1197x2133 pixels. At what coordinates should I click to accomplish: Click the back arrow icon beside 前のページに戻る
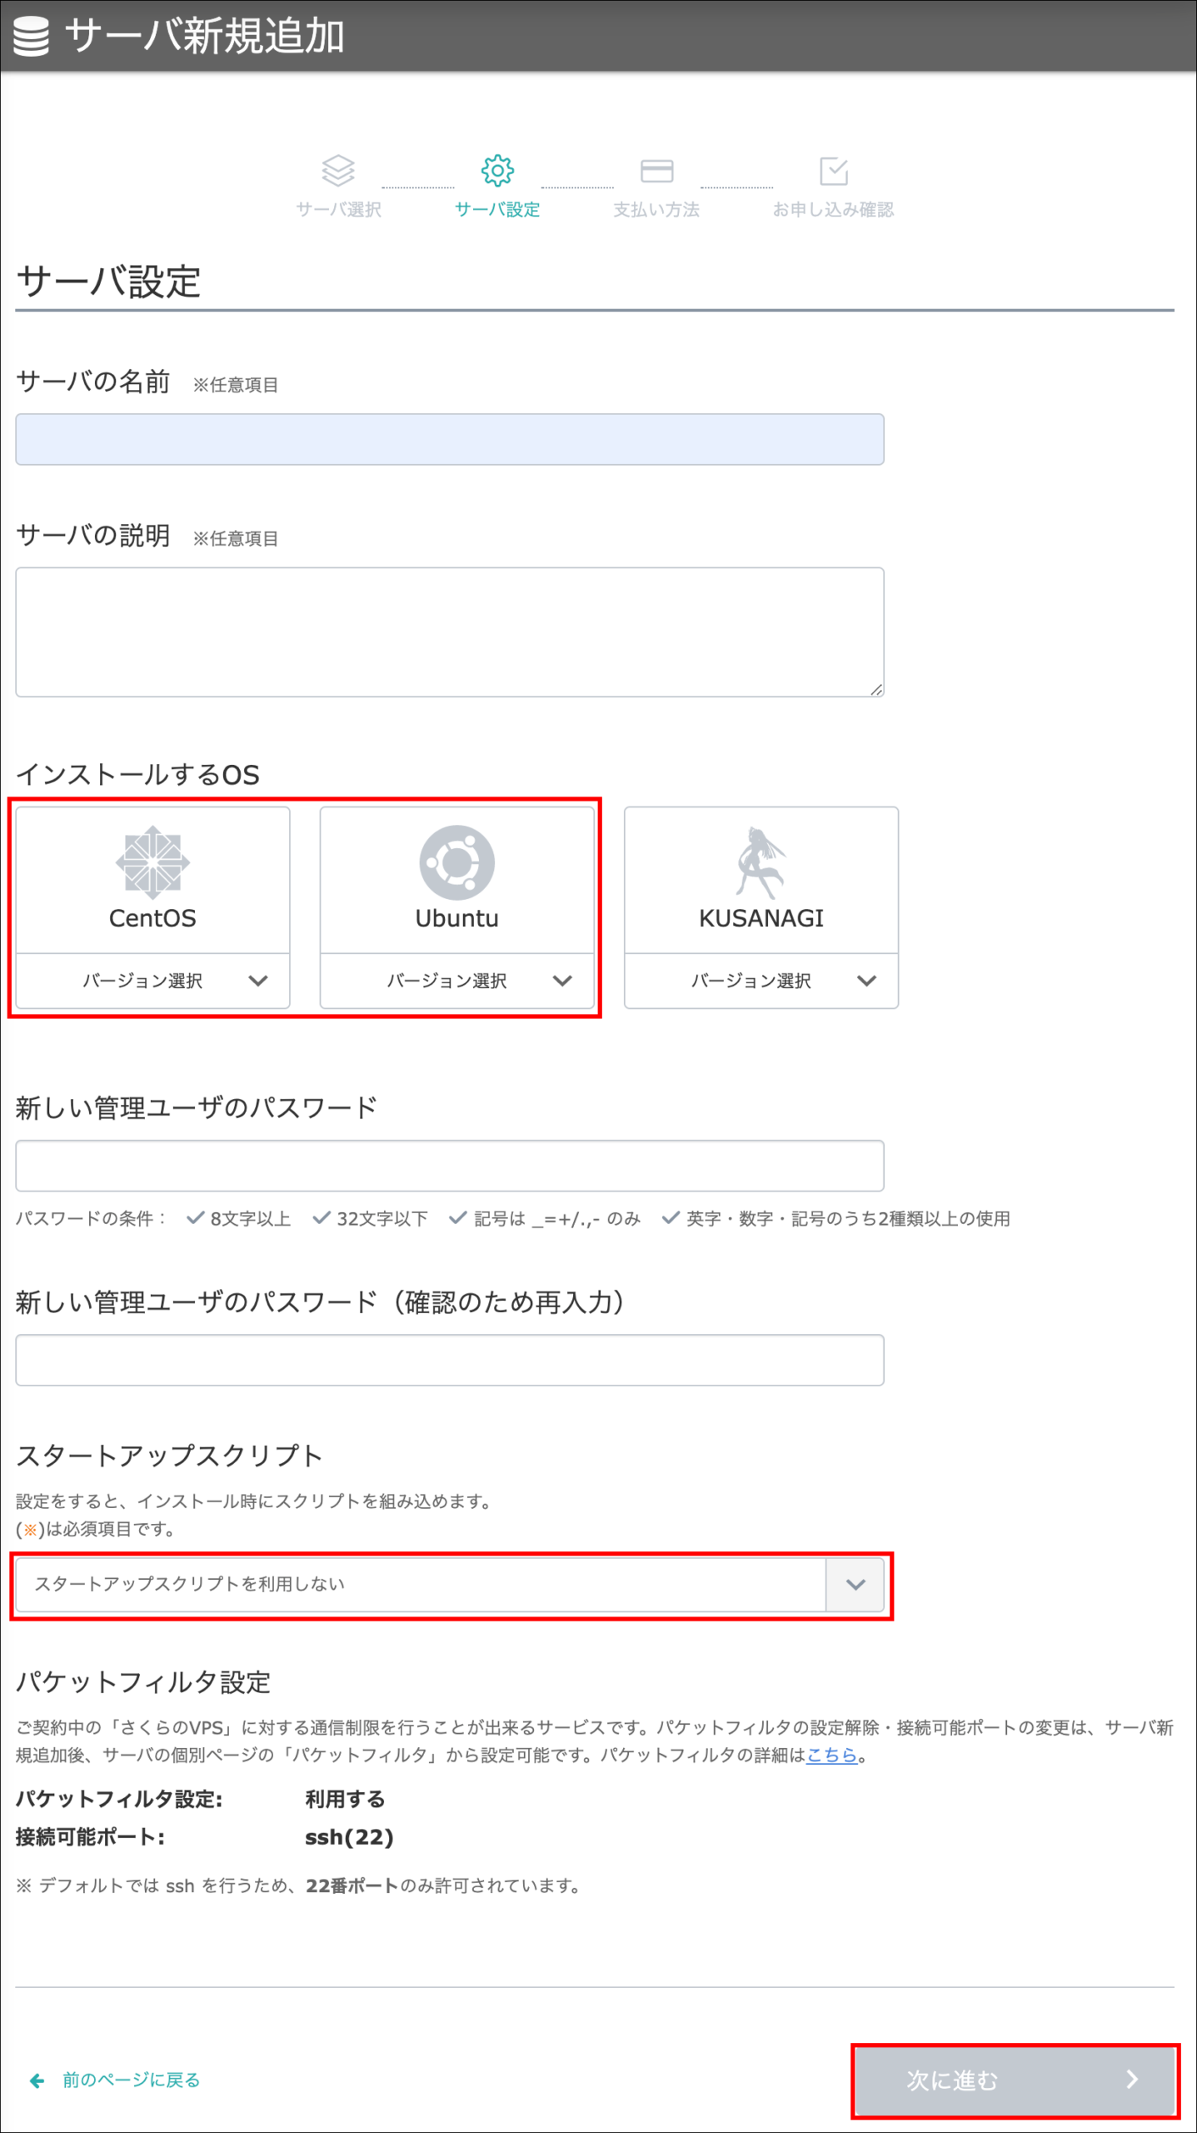37,2081
